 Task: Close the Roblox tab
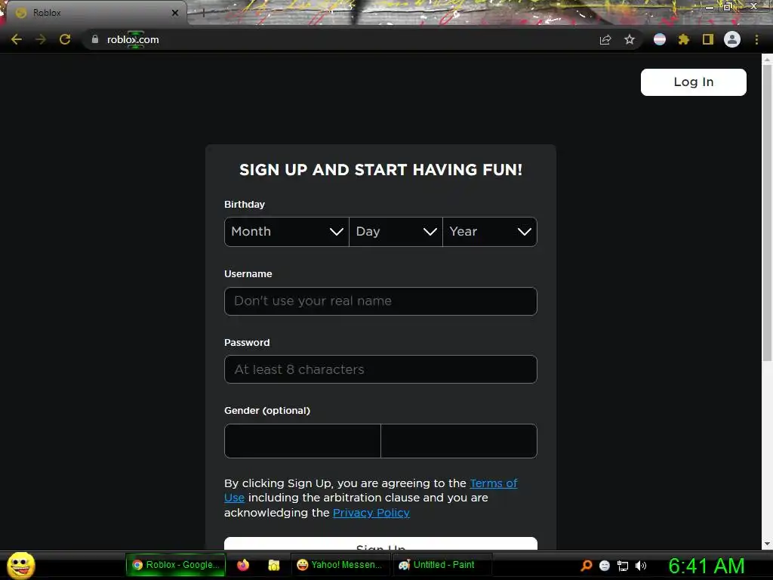(x=175, y=13)
